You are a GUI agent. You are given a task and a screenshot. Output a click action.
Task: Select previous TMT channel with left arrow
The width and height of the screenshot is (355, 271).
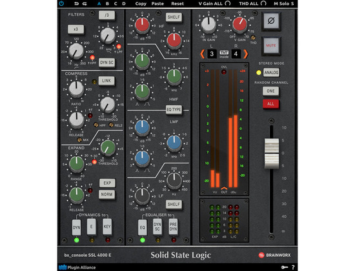(203, 54)
